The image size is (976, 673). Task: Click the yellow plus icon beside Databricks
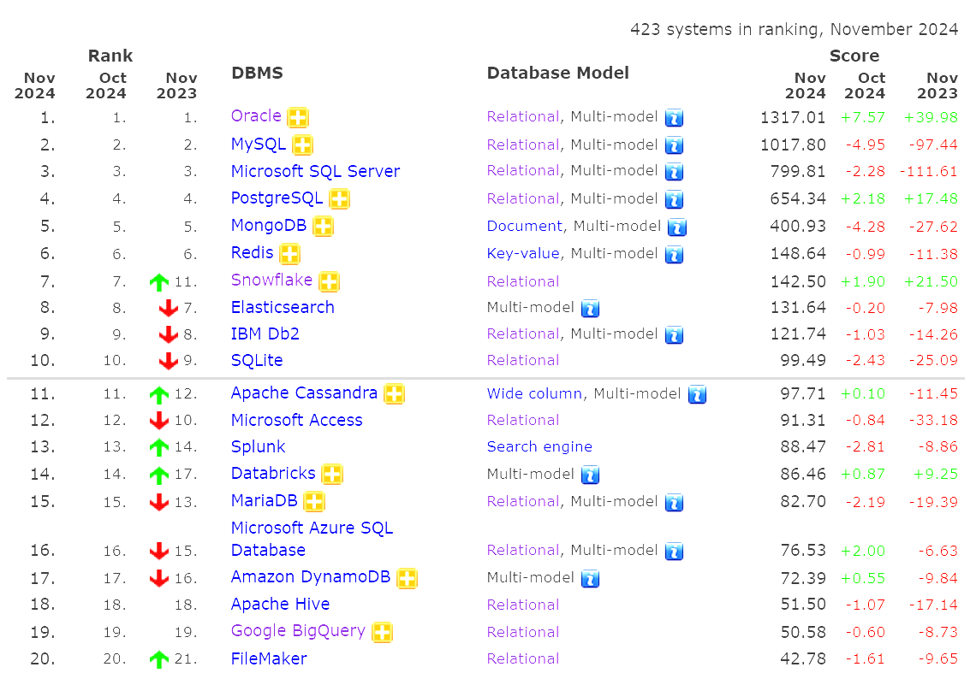[332, 475]
